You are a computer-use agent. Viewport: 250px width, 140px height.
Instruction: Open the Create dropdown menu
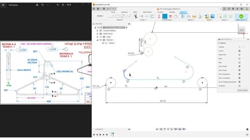[x=120, y=20]
